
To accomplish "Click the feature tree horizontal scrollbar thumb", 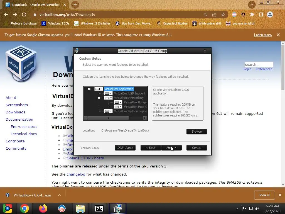I will 108,118.
